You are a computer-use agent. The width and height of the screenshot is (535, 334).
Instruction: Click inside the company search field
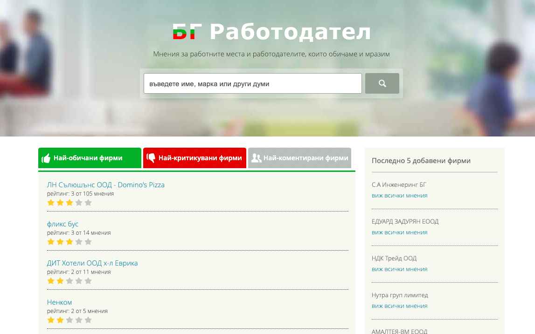coord(252,83)
